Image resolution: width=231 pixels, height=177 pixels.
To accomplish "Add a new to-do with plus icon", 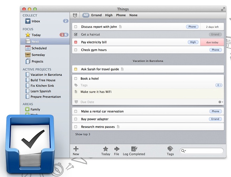I will [76, 149].
